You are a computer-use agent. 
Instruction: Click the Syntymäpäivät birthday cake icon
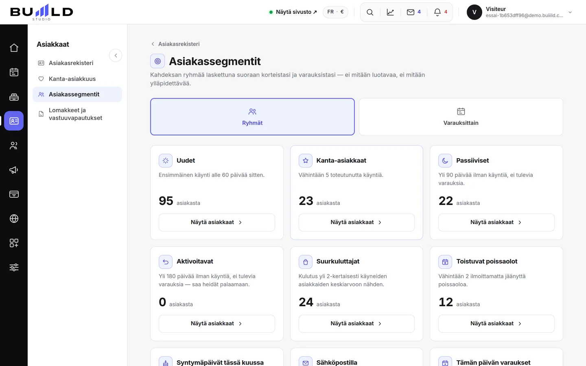click(166, 362)
